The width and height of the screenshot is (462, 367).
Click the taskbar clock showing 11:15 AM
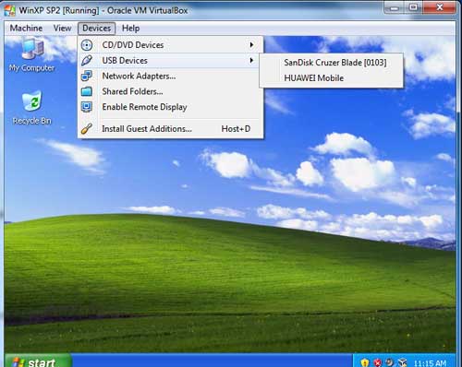430,363
